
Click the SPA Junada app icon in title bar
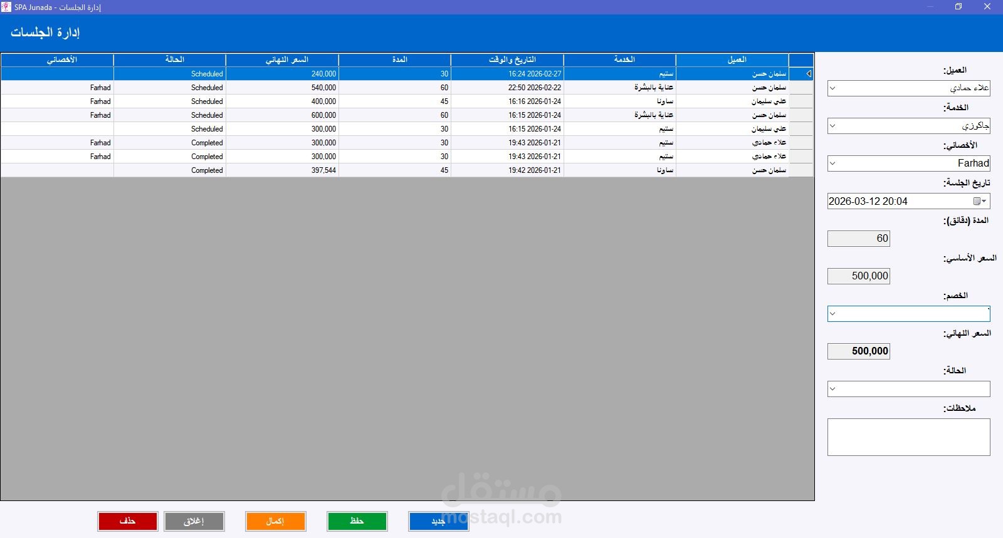click(x=6, y=7)
